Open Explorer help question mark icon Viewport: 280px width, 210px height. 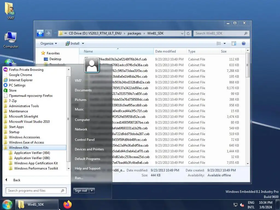[x=244, y=43]
